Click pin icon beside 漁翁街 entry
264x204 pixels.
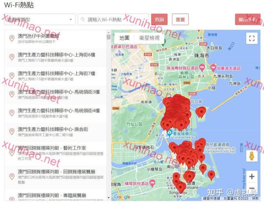pos(11,132)
